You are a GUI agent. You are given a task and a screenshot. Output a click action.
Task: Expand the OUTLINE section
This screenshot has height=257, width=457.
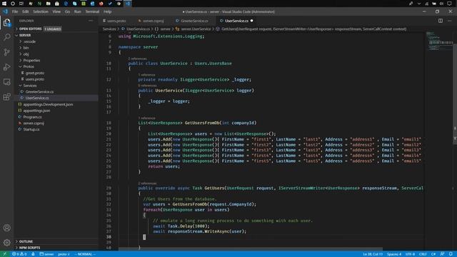26,241
